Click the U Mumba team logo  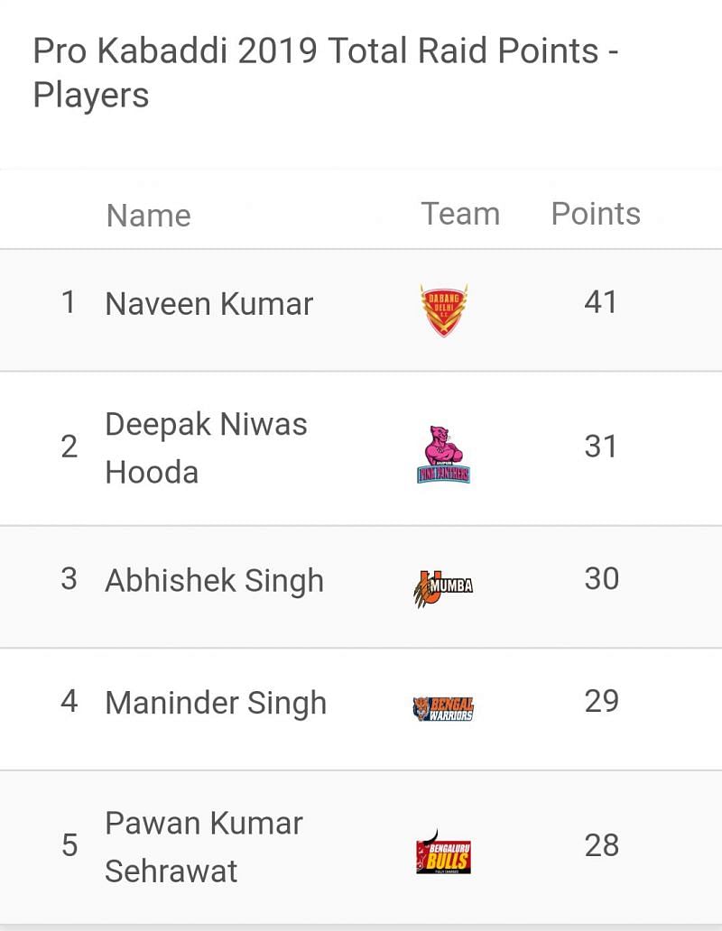click(x=443, y=587)
